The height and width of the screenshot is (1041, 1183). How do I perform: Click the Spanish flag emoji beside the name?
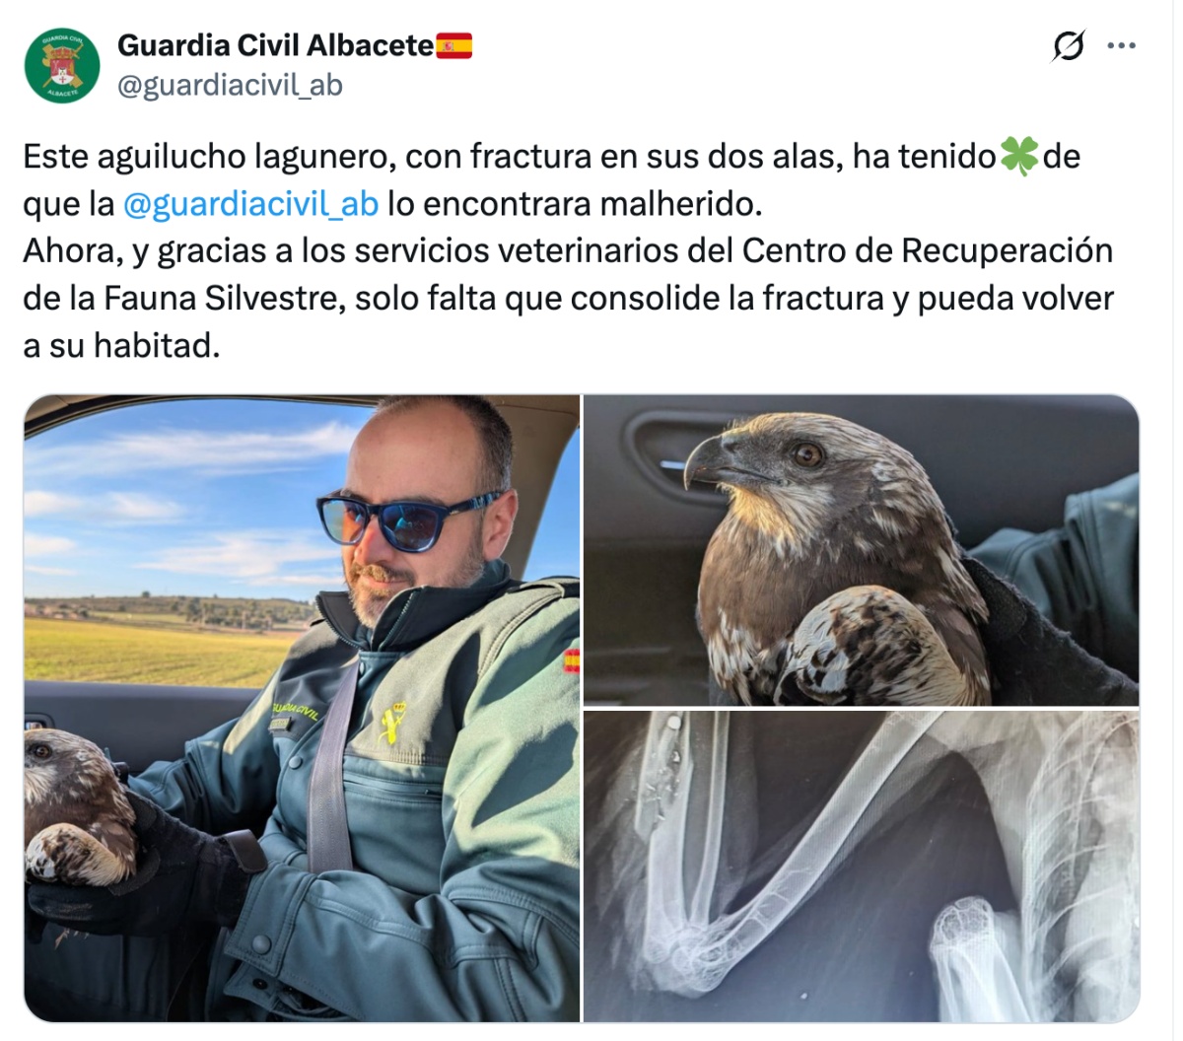click(454, 45)
